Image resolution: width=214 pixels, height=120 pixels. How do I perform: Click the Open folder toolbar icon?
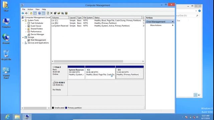(59, 13)
